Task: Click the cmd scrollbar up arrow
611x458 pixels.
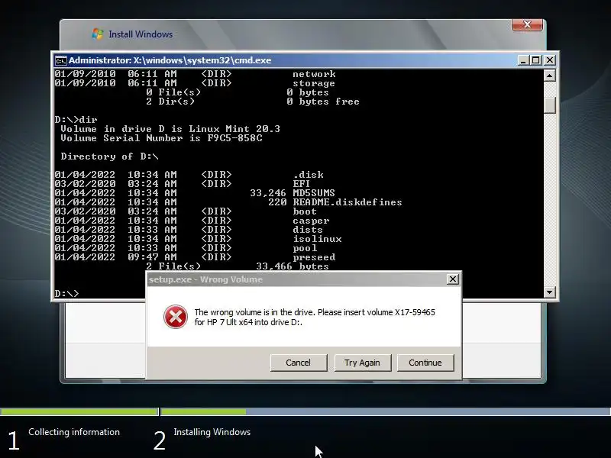Action: pyautogui.click(x=549, y=75)
